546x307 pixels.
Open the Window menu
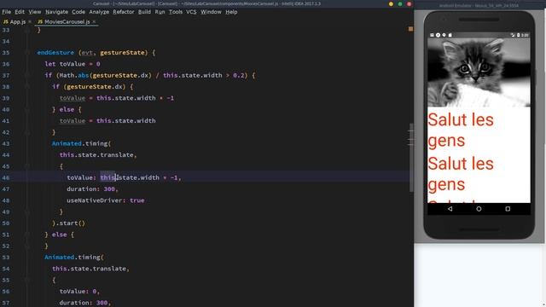coord(211,12)
